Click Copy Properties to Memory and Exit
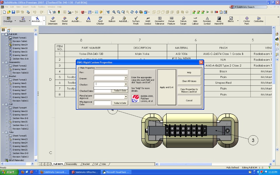Screen dimensions: 280x175 189,90
